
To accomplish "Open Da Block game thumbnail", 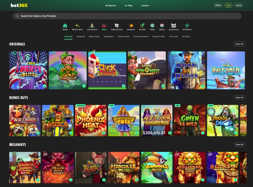I will [91, 167].
